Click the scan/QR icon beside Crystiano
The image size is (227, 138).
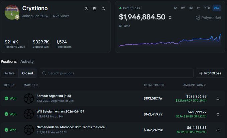87,9
